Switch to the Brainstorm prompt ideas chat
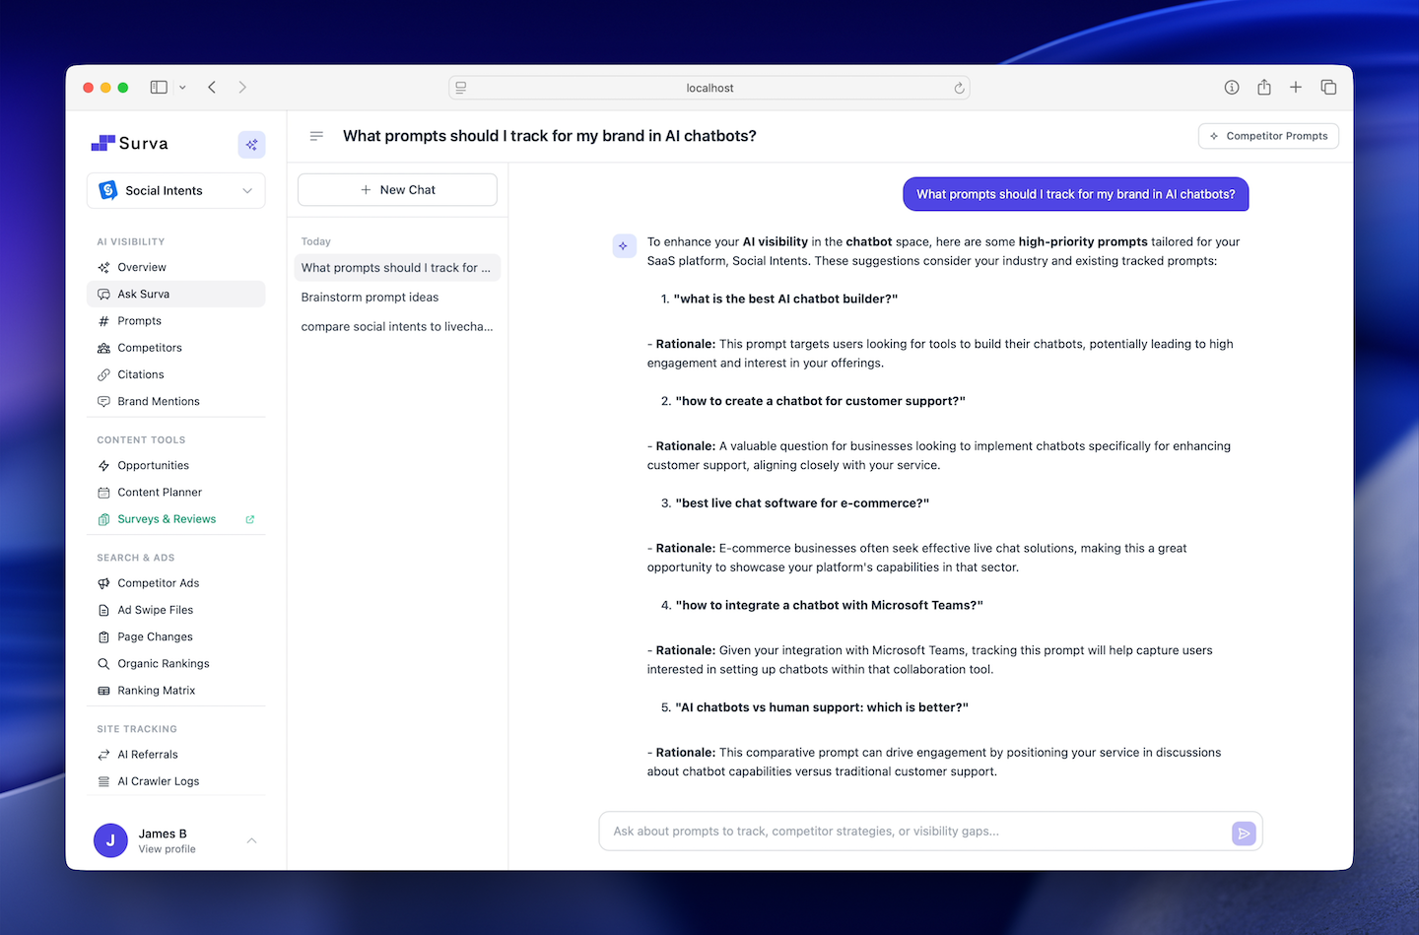The width and height of the screenshot is (1419, 935). [370, 297]
